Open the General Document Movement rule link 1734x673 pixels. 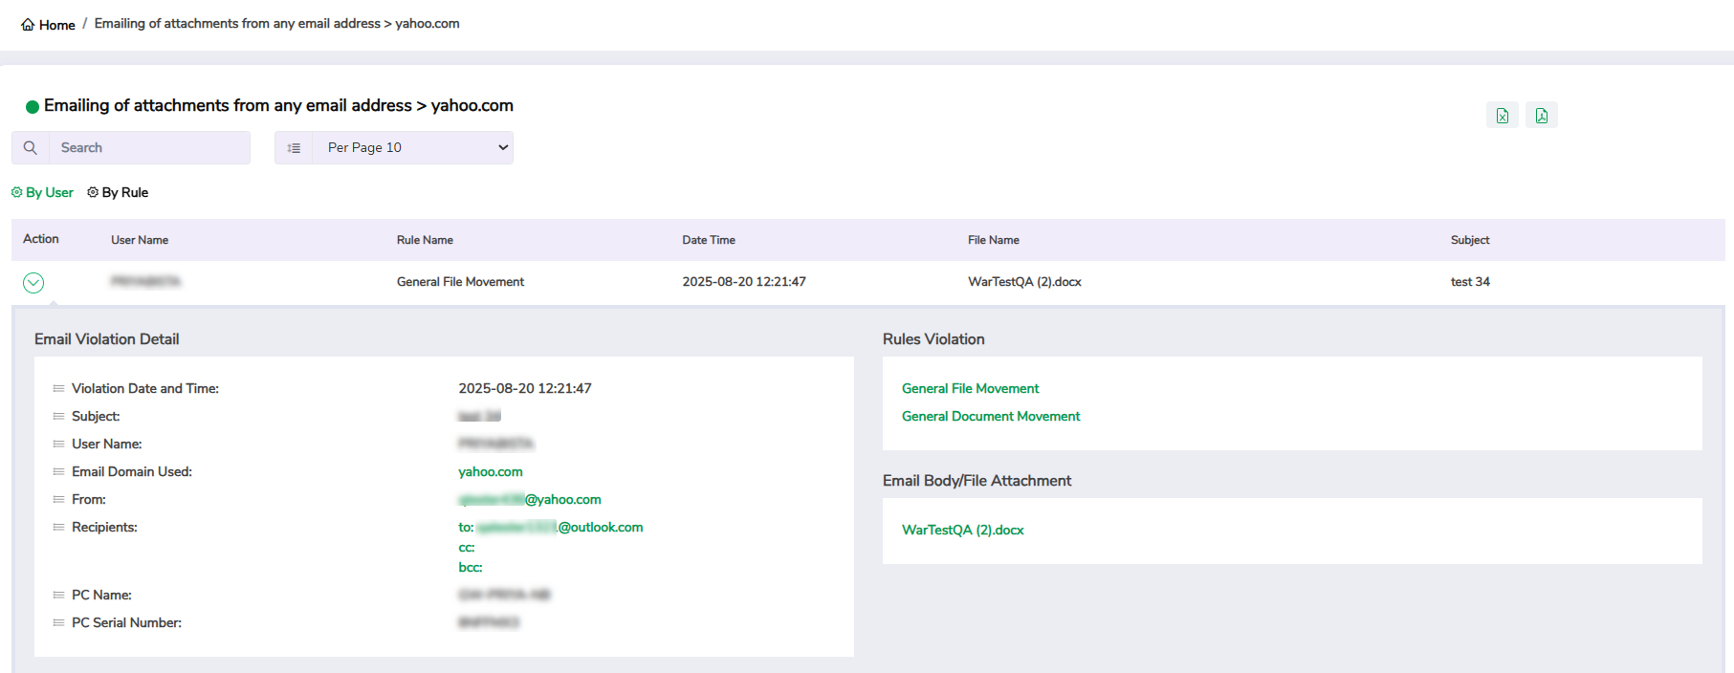pyautogui.click(x=990, y=417)
